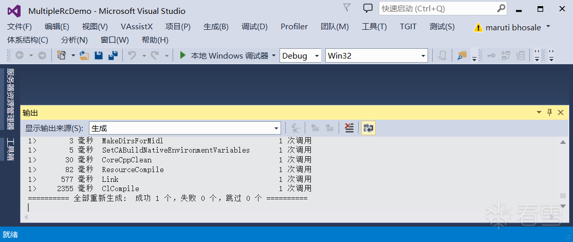
Task: Click the maruti bhosale account name
Action: [x=513, y=27]
